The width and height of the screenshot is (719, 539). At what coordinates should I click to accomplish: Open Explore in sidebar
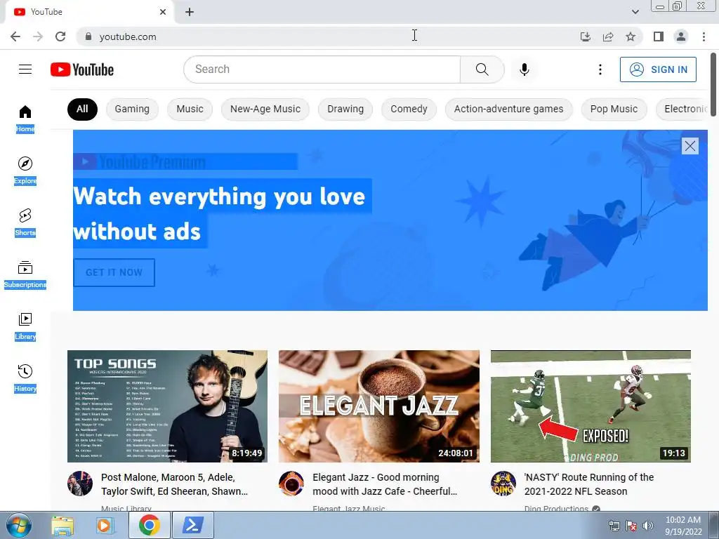tap(25, 171)
